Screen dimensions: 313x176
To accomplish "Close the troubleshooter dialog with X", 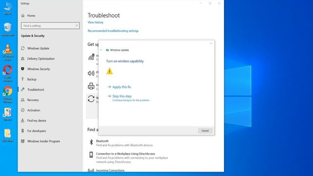I will (211, 44).
